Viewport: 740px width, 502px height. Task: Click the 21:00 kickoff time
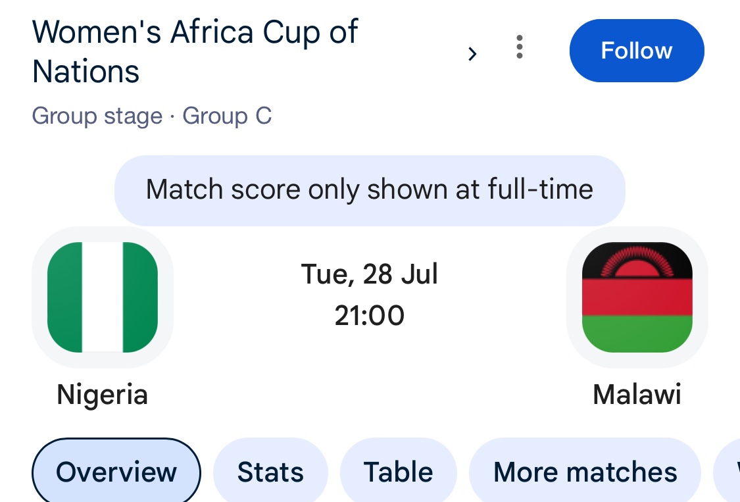click(x=370, y=315)
